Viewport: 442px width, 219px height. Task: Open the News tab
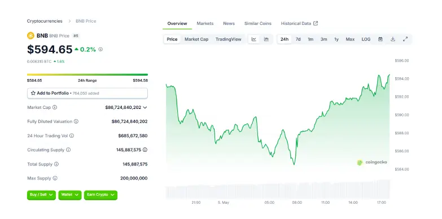click(229, 23)
